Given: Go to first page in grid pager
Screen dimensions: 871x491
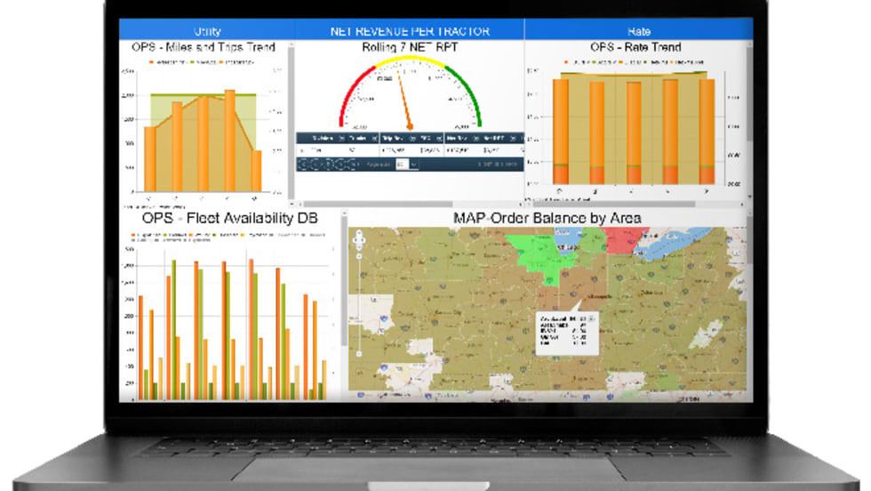Looking at the screenshot, I should point(302,165).
